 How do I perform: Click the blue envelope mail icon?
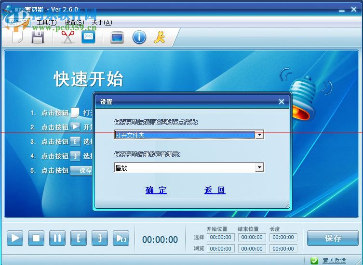click(88, 37)
